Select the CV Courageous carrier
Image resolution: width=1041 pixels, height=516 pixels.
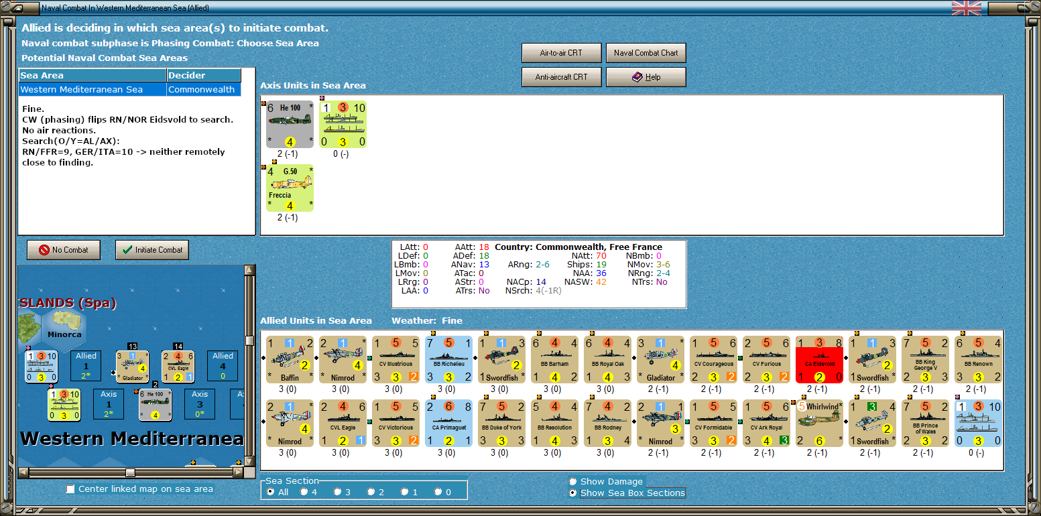(713, 359)
